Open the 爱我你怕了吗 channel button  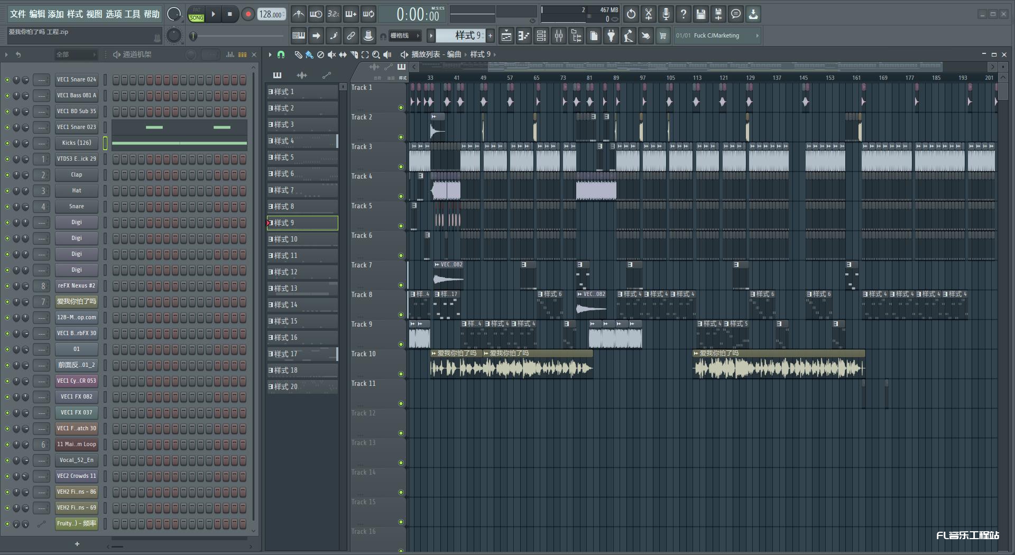[77, 302]
